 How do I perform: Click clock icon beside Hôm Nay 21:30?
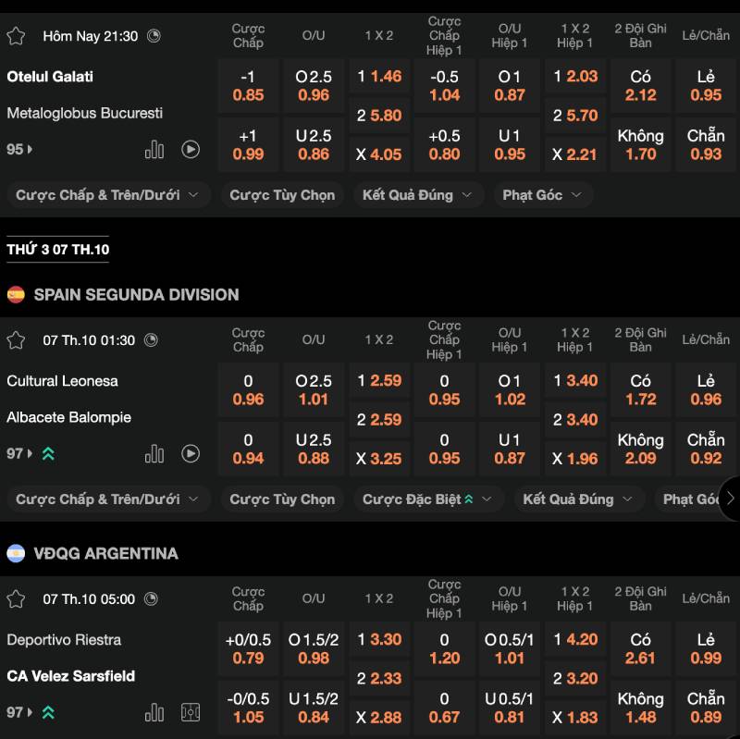154,36
